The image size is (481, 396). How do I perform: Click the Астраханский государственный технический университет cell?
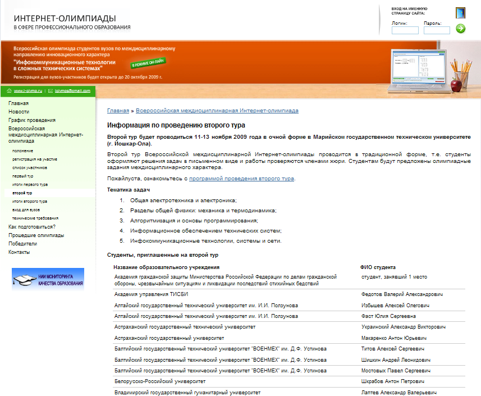[185, 327]
